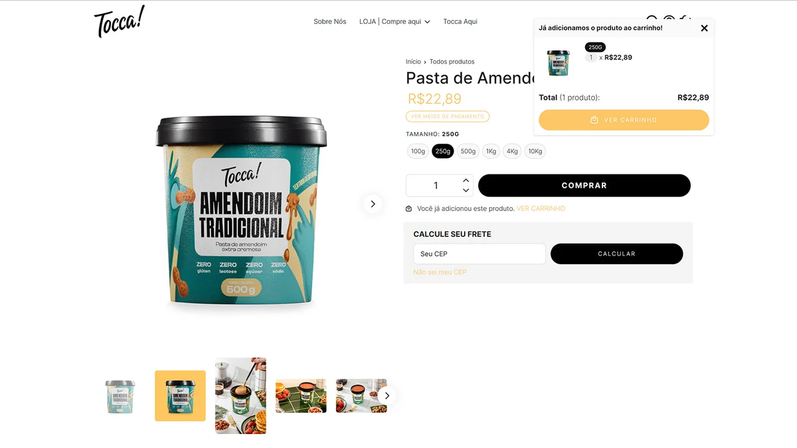Show next product image with arrow

[373, 204]
